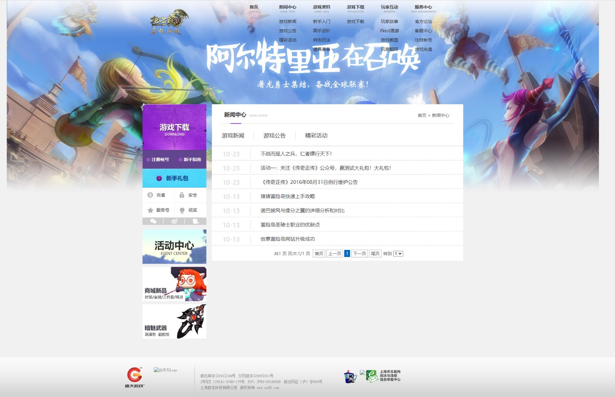Click the cat-shaped social icon in sidebar

(x=196, y=221)
